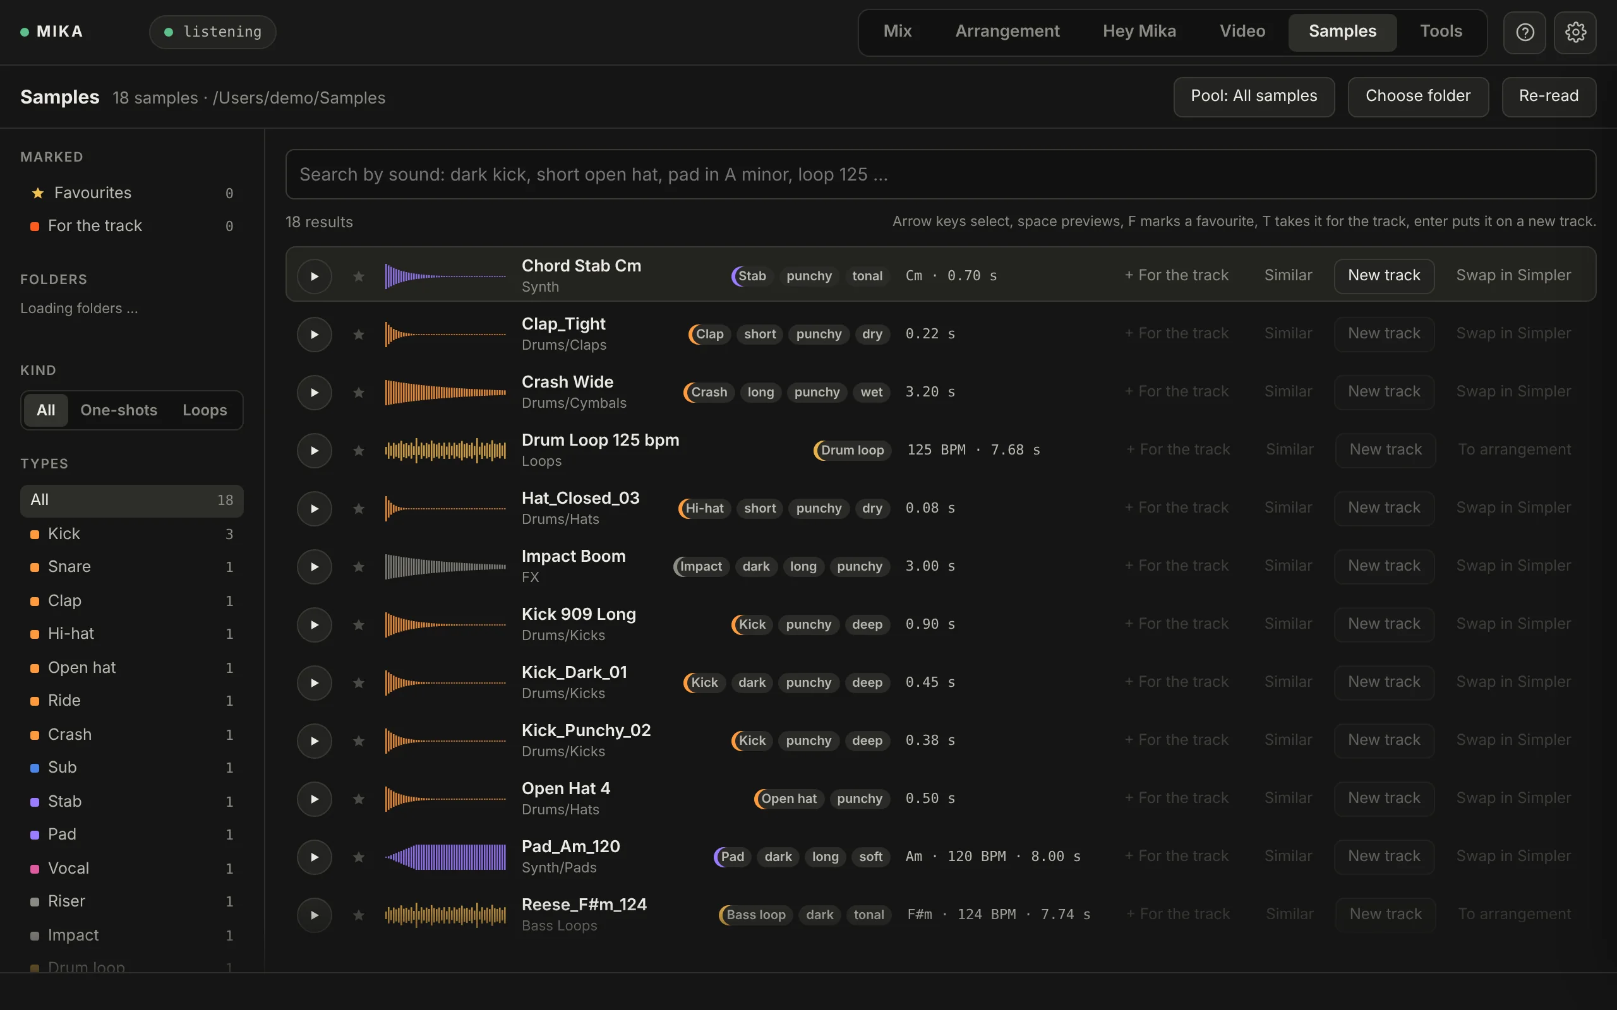Click the Re-read button

1548,97
